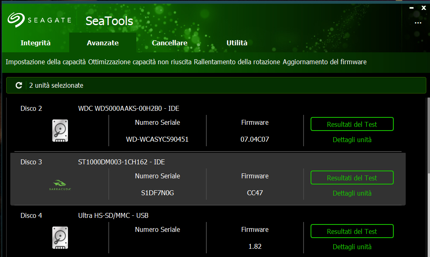Click serial number S1DF7N0G
The height and width of the screenshot is (257, 430).
tap(157, 193)
